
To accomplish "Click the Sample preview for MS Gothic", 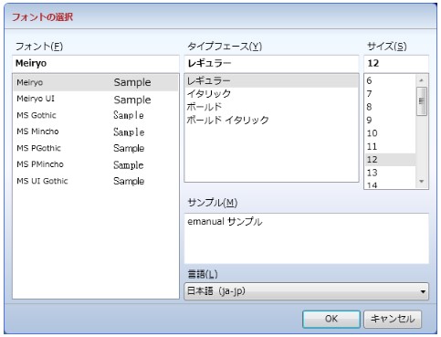I will pyautogui.click(x=129, y=115).
